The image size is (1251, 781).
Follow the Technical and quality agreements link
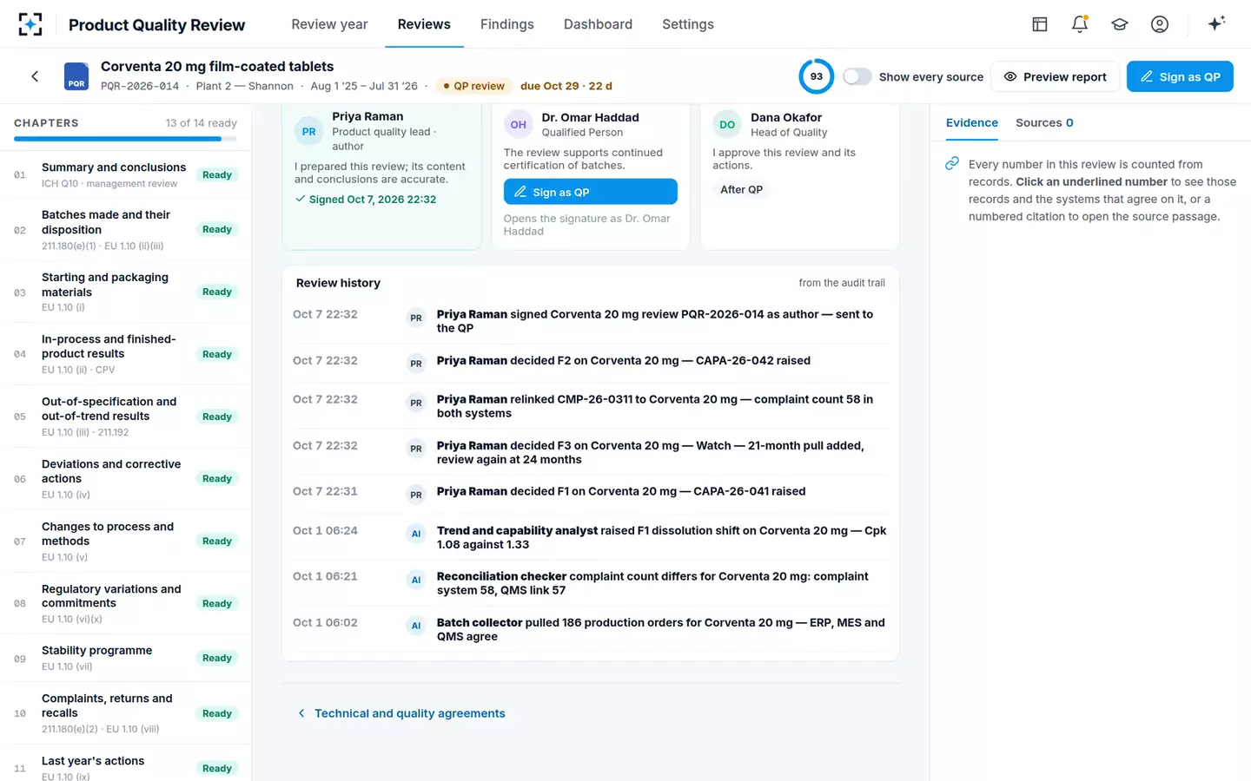[x=401, y=713]
